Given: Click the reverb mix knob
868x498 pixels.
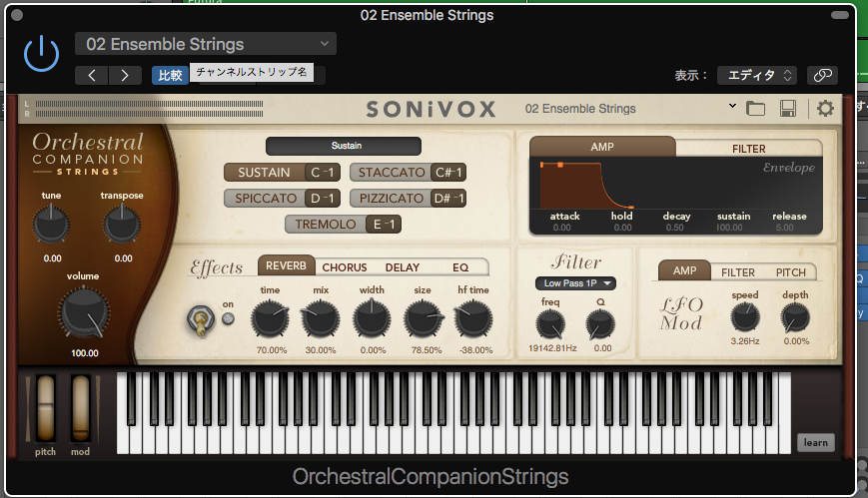Looking at the screenshot, I should 320,319.
